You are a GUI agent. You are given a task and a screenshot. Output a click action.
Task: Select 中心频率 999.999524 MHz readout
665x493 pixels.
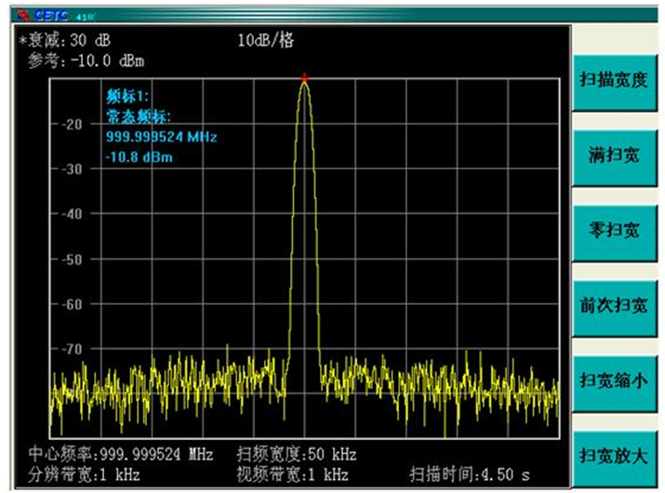tap(120, 455)
